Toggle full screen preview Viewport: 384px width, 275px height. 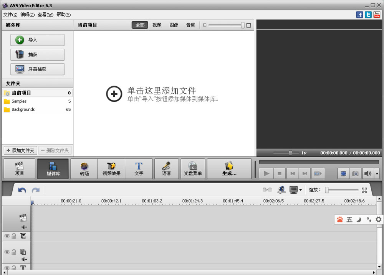click(x=343, y=174)
